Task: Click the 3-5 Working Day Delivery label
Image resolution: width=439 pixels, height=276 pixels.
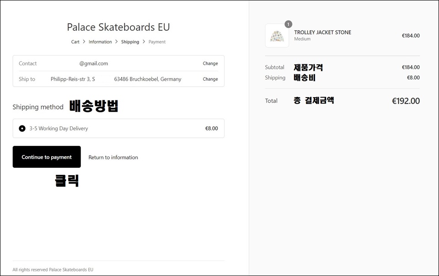Action: tap(59, 129)
